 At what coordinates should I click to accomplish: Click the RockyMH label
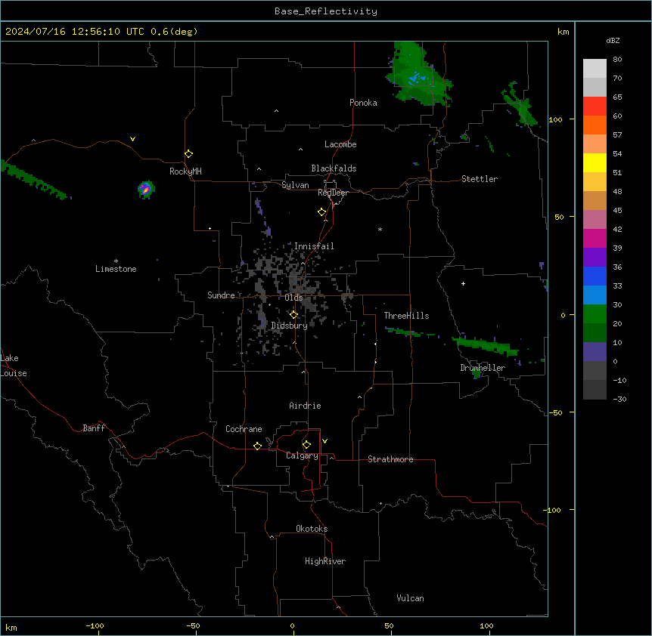pos(185,171)
